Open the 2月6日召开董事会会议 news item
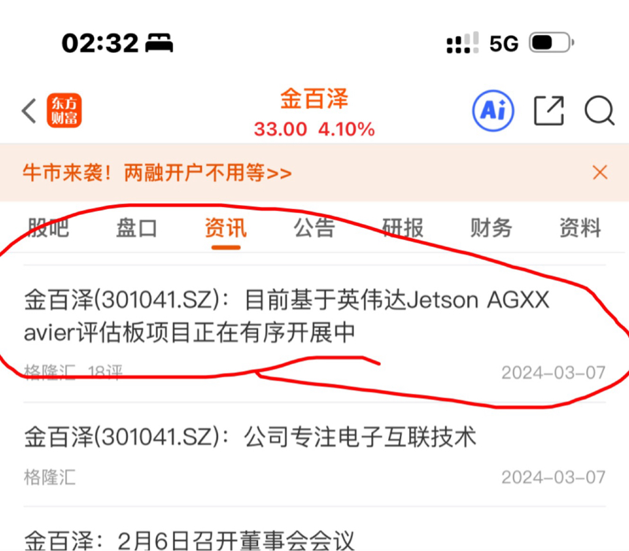Viewport: 629px width, 551px height. tap(189, 541)
